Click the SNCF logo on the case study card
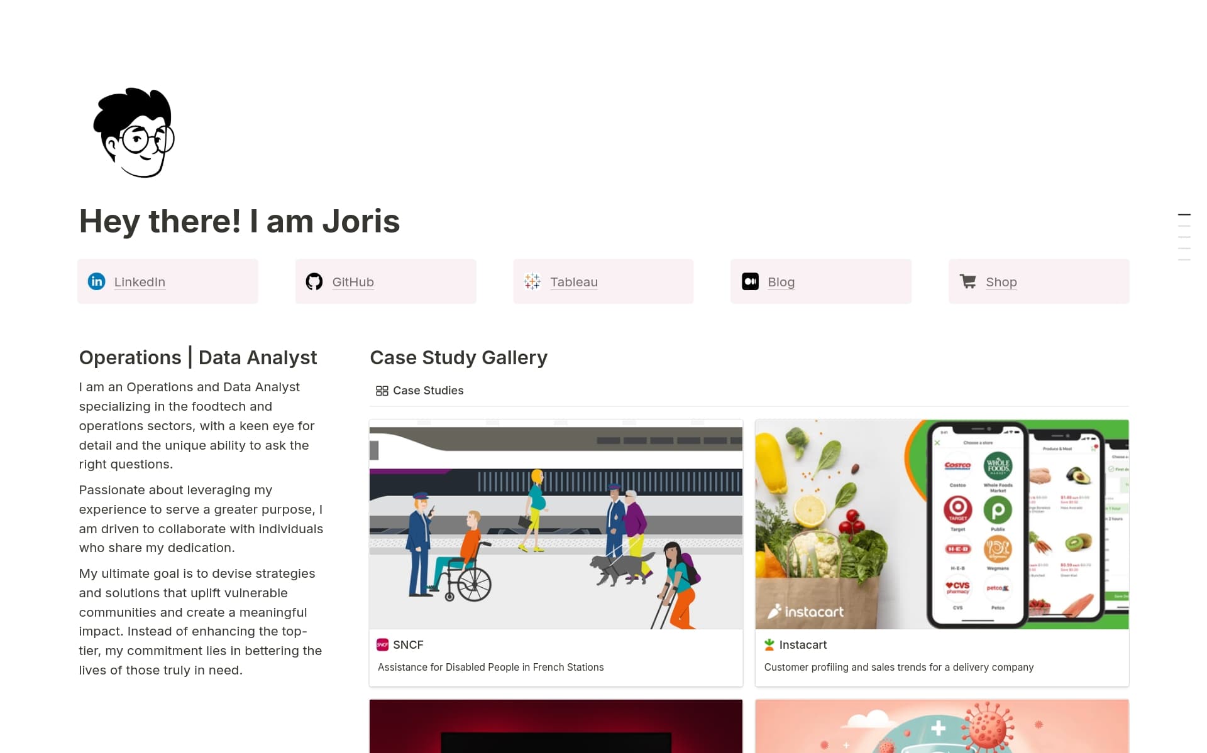 pyautogui.click(x=382, y=644)
